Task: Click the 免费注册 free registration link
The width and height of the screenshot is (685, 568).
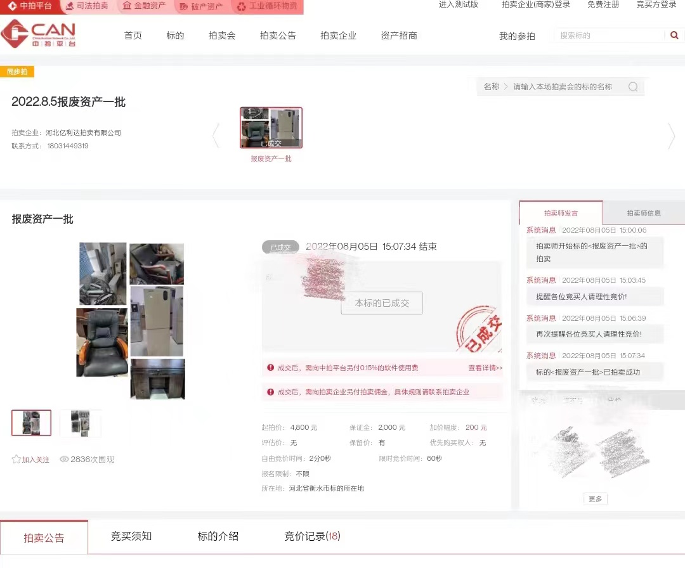Action: 603,4
